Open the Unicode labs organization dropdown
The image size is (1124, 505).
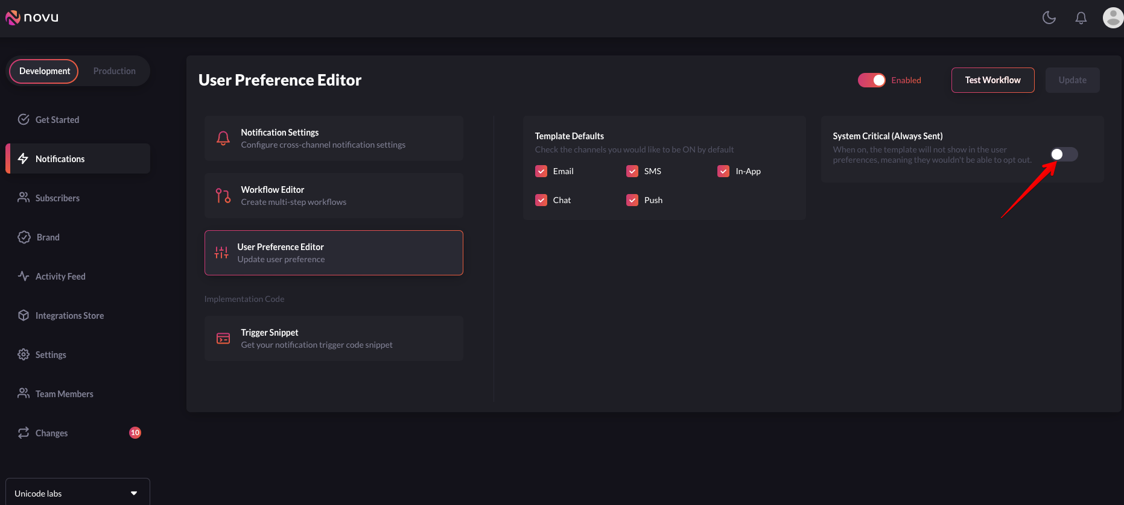coord(78,493)
